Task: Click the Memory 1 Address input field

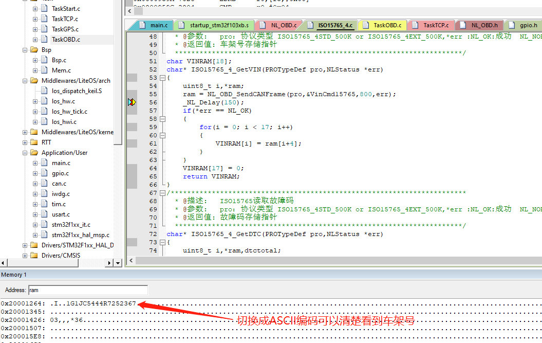Action: [88, 290]
